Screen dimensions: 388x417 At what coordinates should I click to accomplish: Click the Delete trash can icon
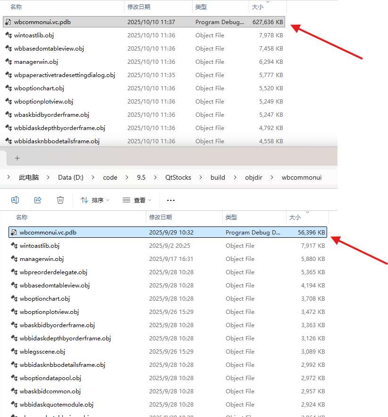coord(60,200)
